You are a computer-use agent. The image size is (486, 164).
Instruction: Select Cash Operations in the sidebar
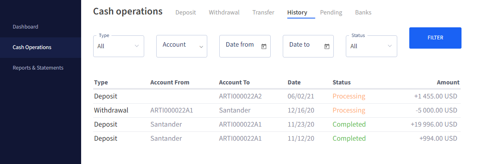click(x=32, y=47)
